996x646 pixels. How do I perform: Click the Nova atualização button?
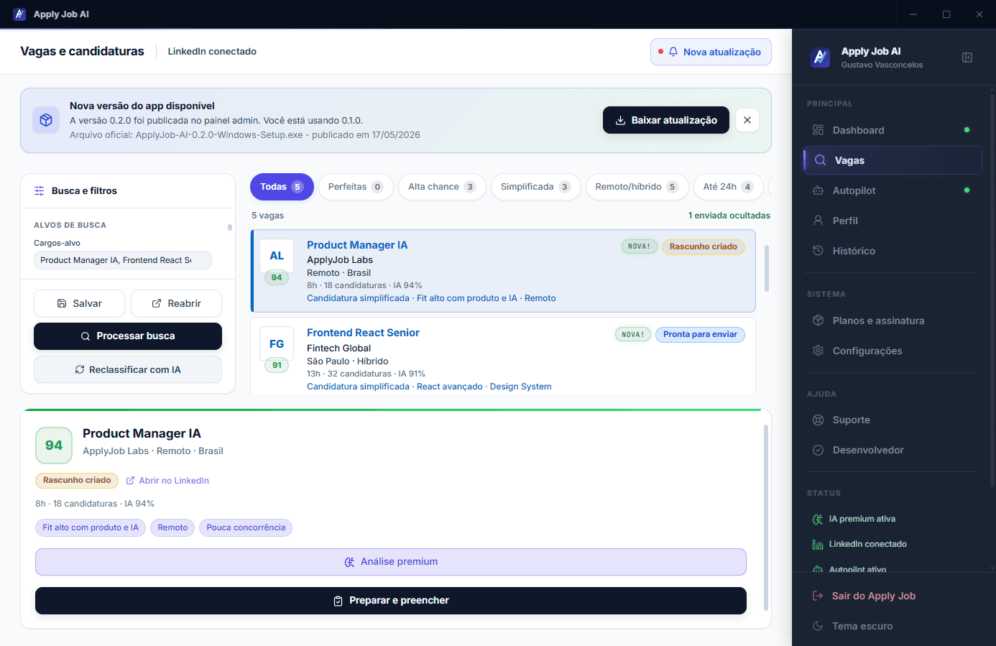(711, 52)
